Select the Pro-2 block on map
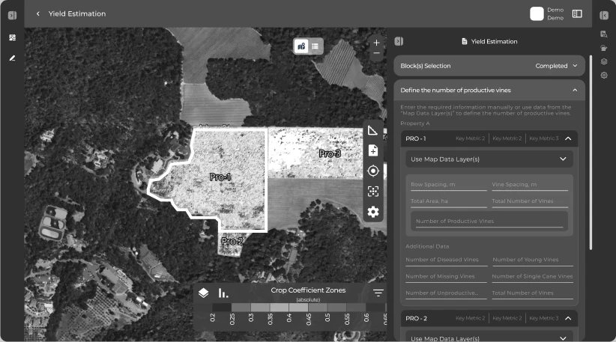Screen dimensions: 616x342 point(232,242)
